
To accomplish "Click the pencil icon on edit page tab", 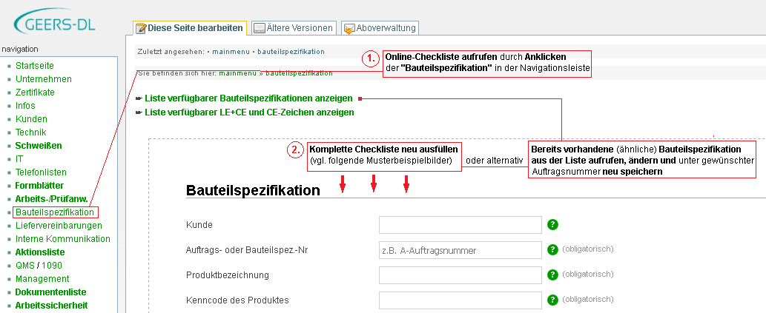I will coord(141,28).
